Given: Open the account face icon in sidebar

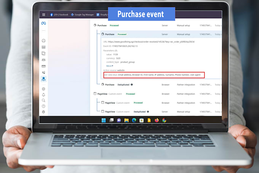Looking at the screenshot, I should click(x=43, y=41).
